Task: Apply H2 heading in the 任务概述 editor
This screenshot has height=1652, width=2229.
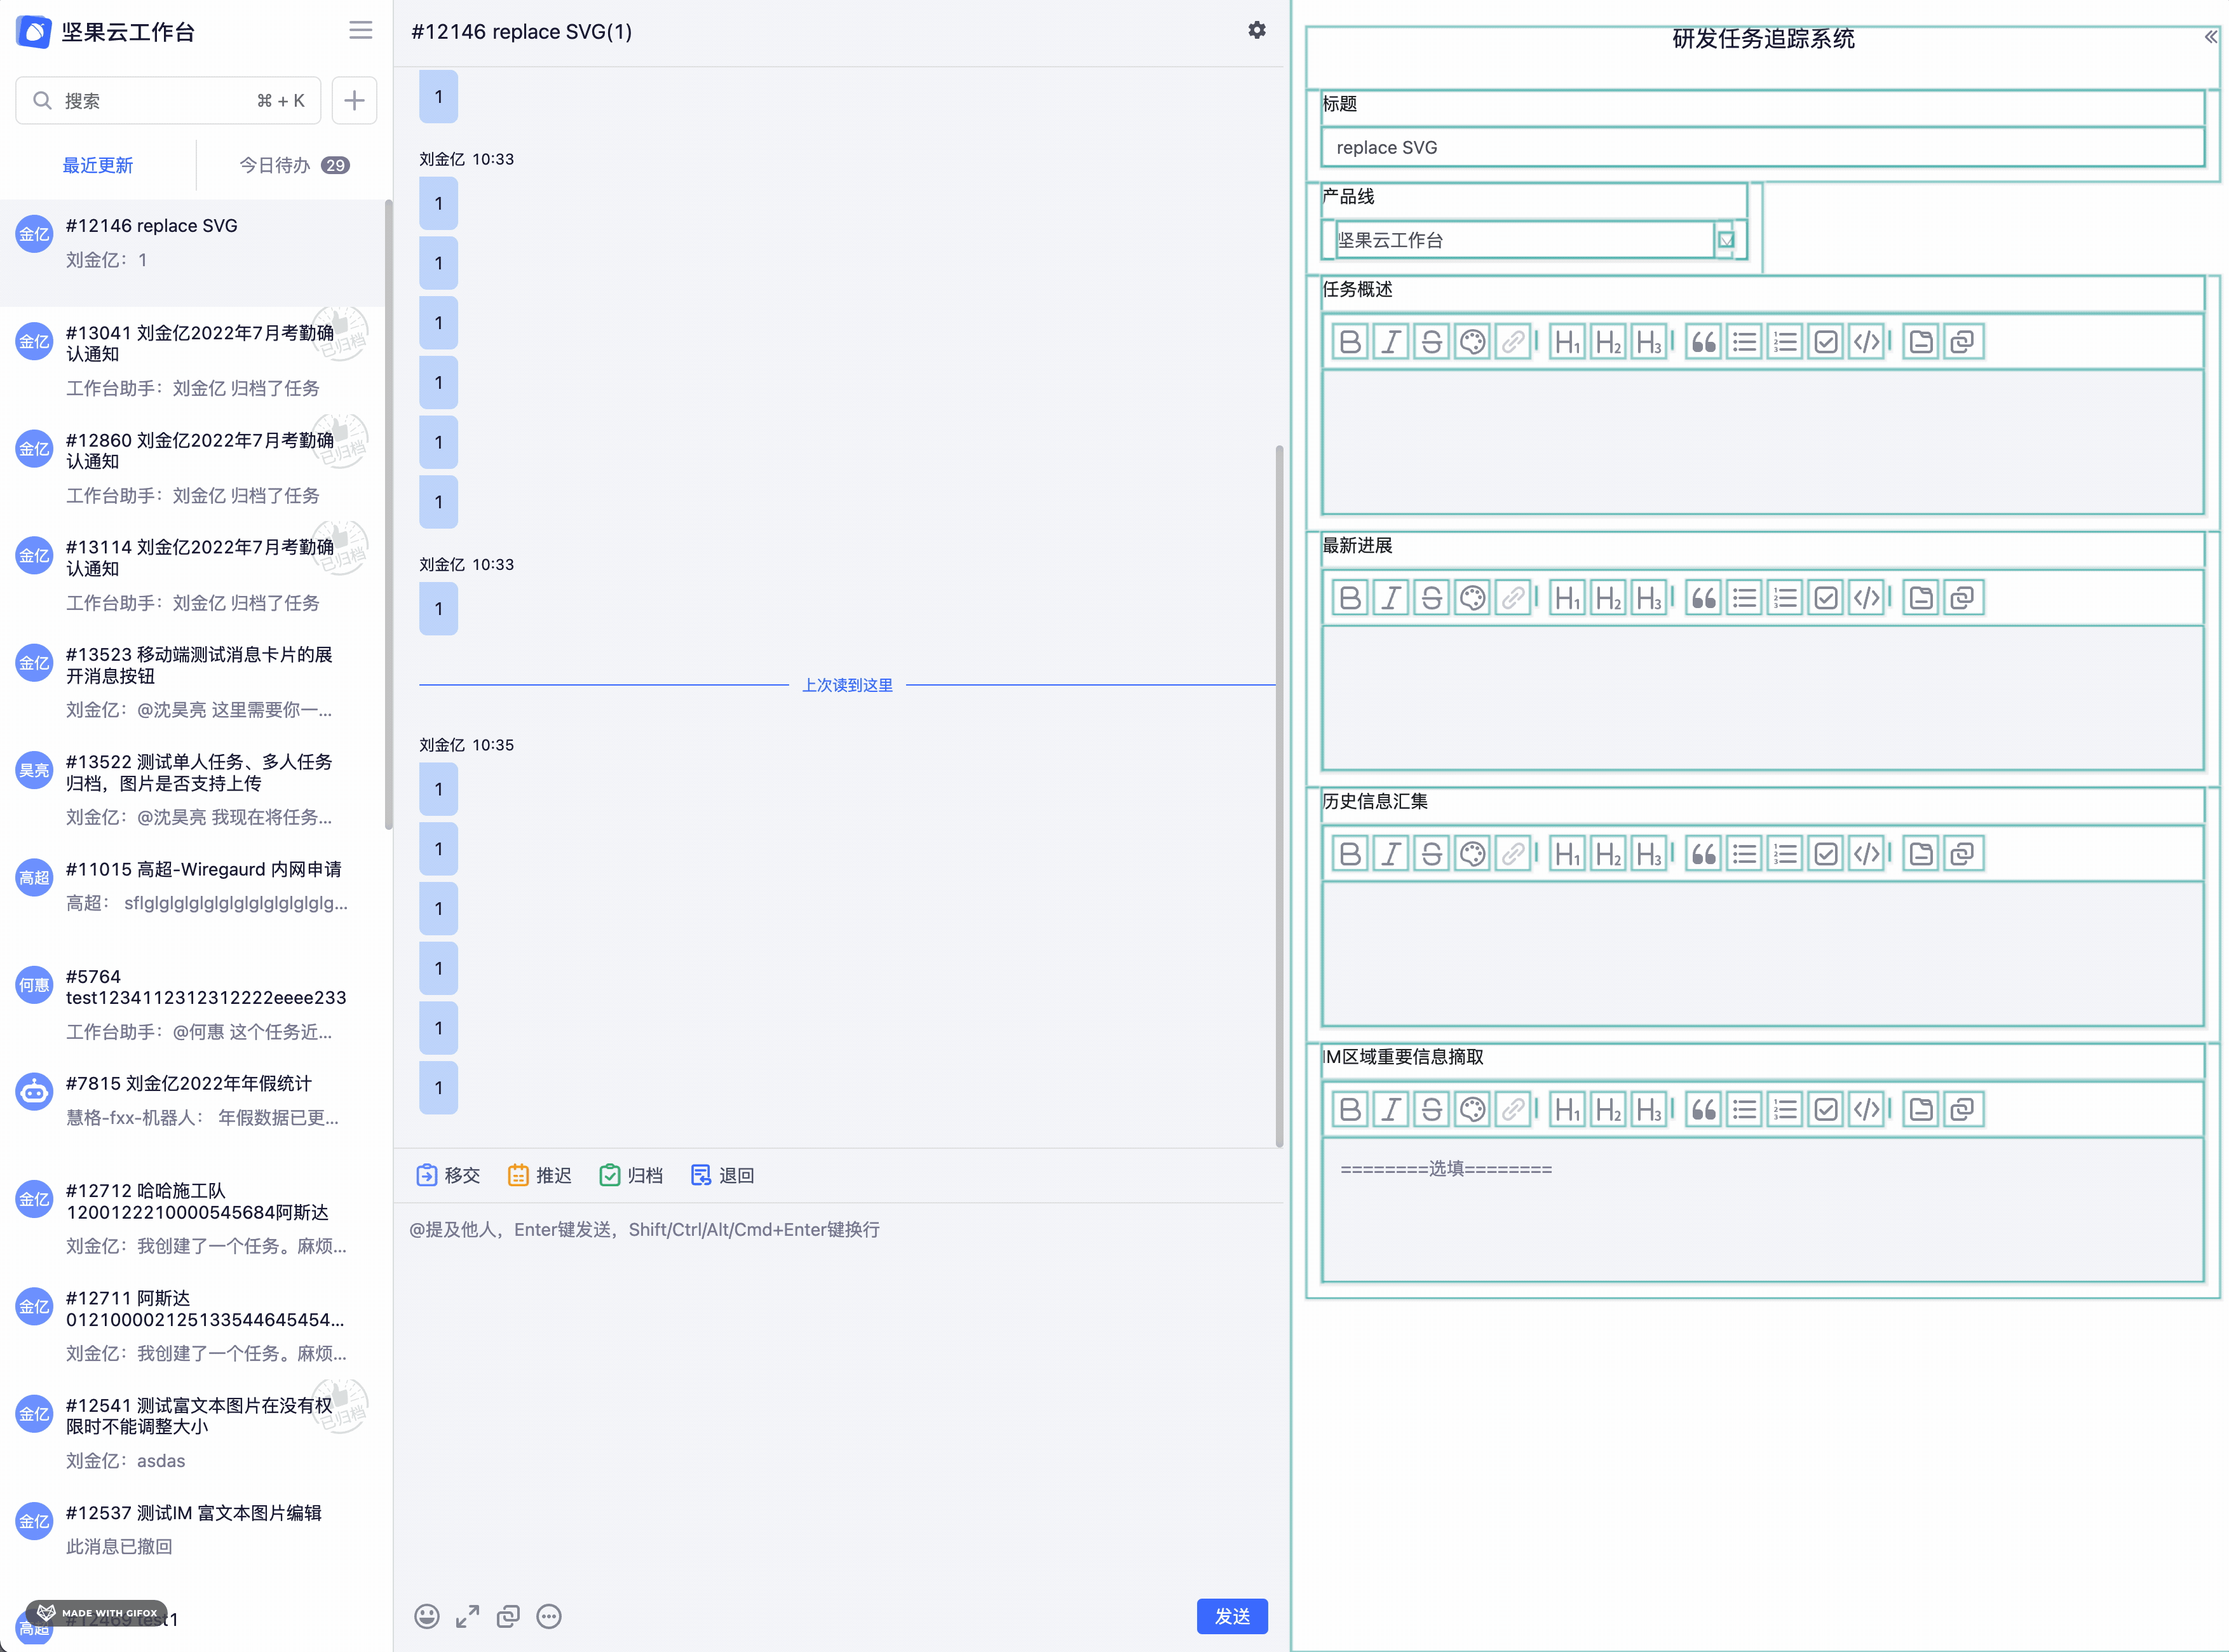Action: 1608,342
